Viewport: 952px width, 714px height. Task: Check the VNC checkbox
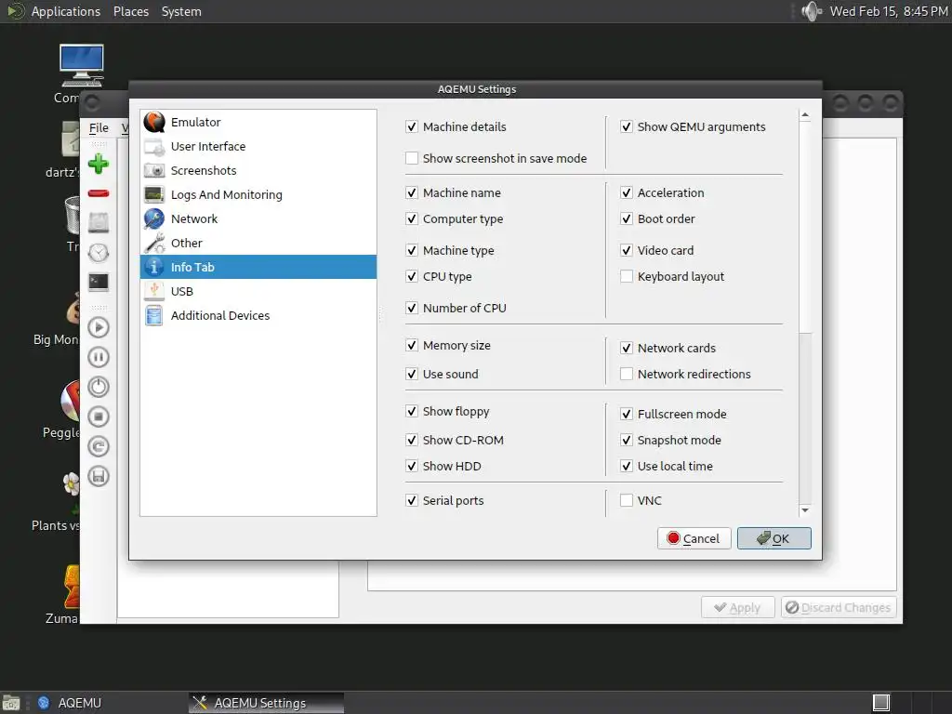627,501
